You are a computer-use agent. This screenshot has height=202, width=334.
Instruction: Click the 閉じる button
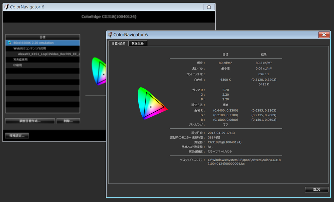tap(317, 189)
